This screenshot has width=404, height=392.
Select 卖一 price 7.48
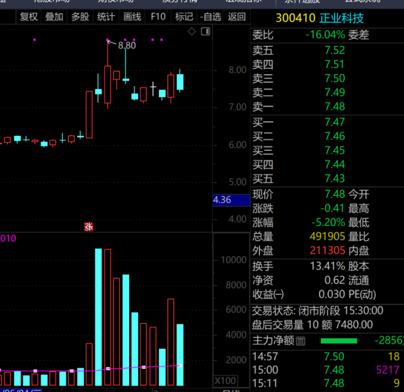tap(335, 106)
